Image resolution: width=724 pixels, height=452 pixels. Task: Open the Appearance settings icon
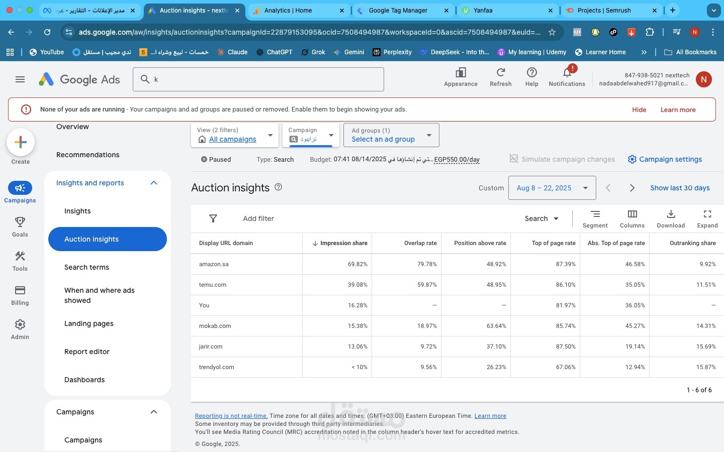coord(461,73)
